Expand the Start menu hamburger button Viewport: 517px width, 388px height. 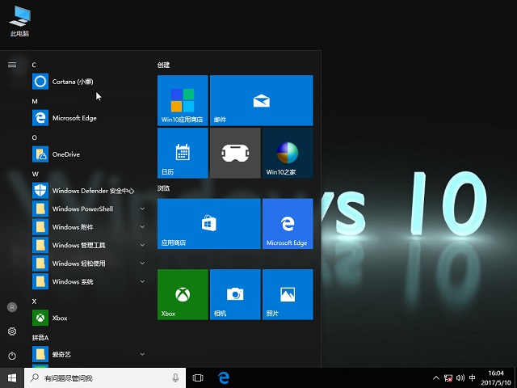pos(12,65)
